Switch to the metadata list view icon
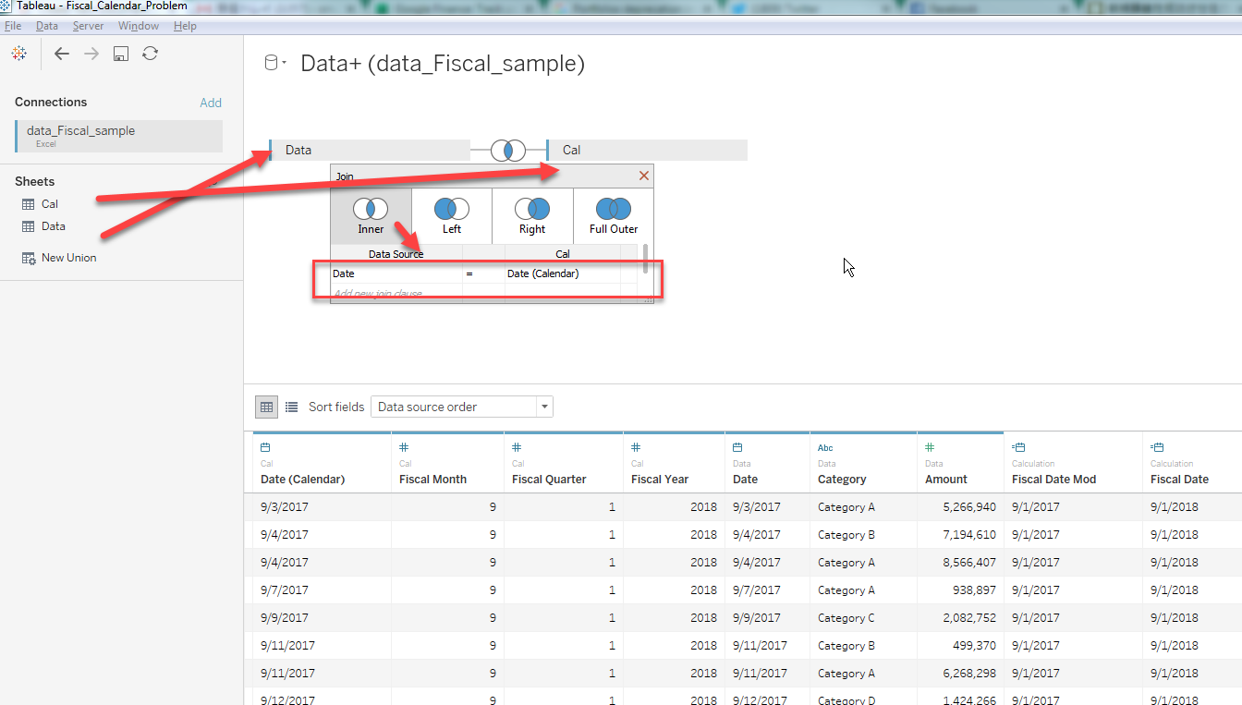 [x=291, y=407]
